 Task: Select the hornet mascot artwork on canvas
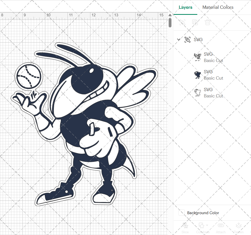(x=84, y=124)
